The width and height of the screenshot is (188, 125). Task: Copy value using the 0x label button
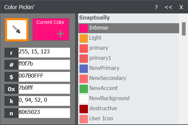click(x=11, y=89)
